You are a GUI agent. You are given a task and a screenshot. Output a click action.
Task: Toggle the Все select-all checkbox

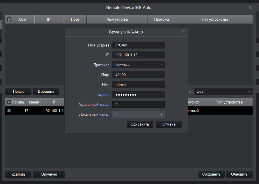[9, 19]
